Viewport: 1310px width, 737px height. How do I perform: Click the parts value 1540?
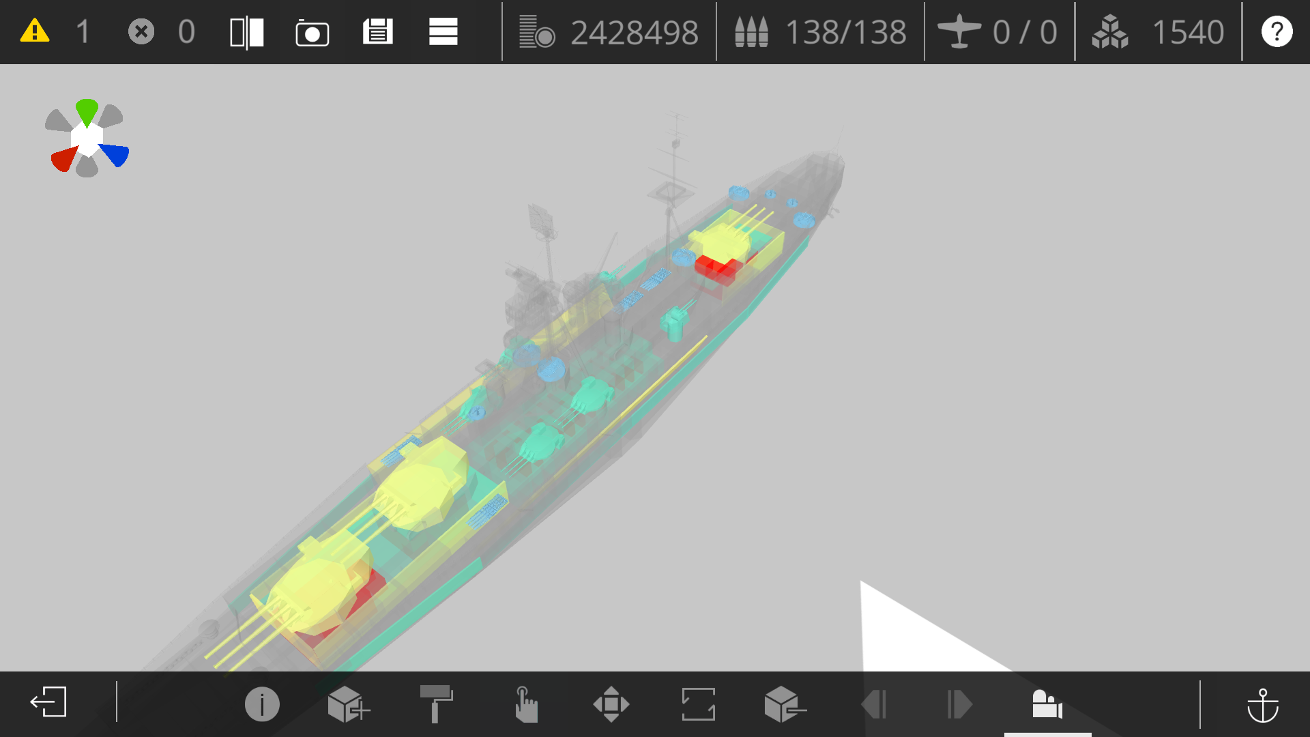tap(1188, 32)
